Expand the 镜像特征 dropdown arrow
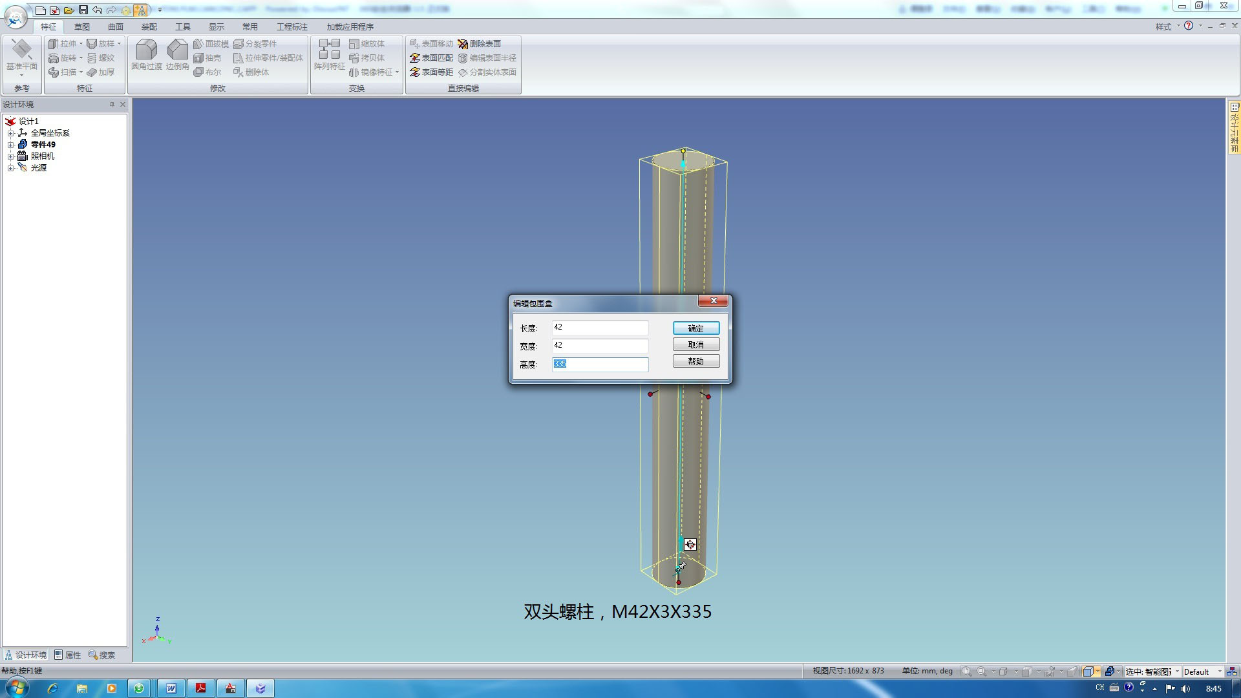Screen dimensions: 1241x698 [397, 72]
